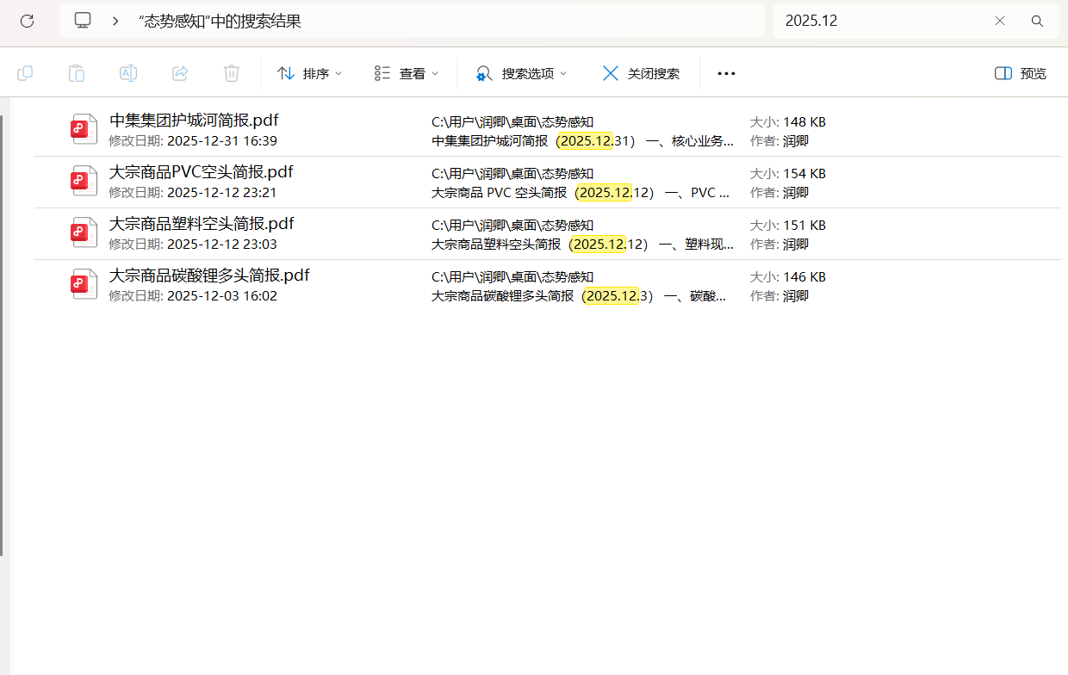Open the 排序 sort dropdown
The width and height of the screenshot is (1068, 675).
[x=310, y=73]
